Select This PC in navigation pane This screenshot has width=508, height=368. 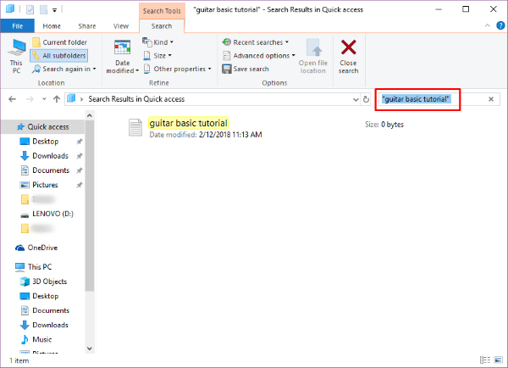click(x=40, y=267)
